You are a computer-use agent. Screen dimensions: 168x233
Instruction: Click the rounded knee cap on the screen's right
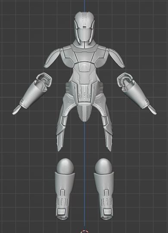coord(103,166)
